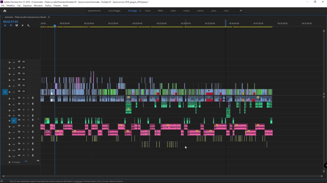Toggle lock on track V4
This screenshot has height=183, width=327.
coord(9,74)
